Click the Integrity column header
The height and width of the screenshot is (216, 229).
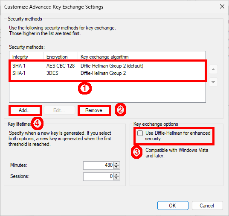click(26, 57)
